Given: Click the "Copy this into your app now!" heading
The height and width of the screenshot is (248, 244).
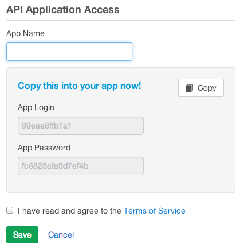Looking at the screenshot, I should click(80, 86).
